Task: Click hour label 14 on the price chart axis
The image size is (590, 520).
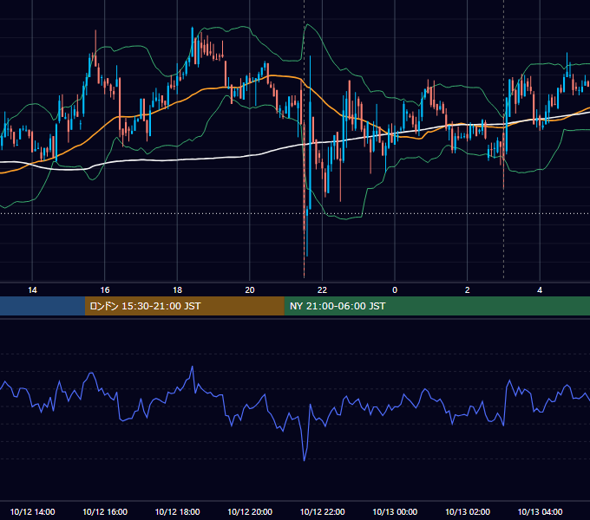Action: (x=32, y=290)
